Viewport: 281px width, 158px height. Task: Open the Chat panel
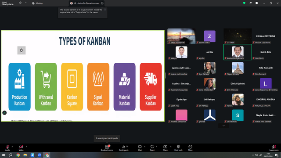[x=140, y=148]
